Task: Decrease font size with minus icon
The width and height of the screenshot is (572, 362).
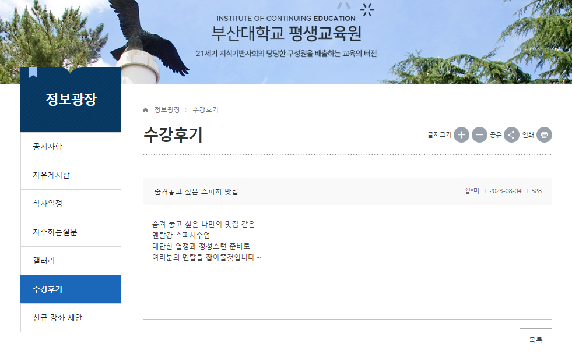Action: click(x=479, y=135)
